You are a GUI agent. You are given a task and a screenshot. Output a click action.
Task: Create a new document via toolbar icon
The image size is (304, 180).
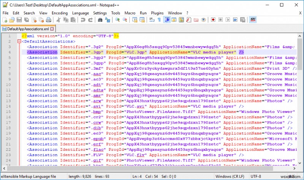click(5, 20)
